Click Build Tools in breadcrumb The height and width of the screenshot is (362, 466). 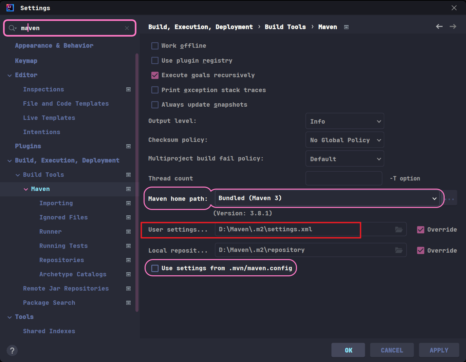[285, 27]
